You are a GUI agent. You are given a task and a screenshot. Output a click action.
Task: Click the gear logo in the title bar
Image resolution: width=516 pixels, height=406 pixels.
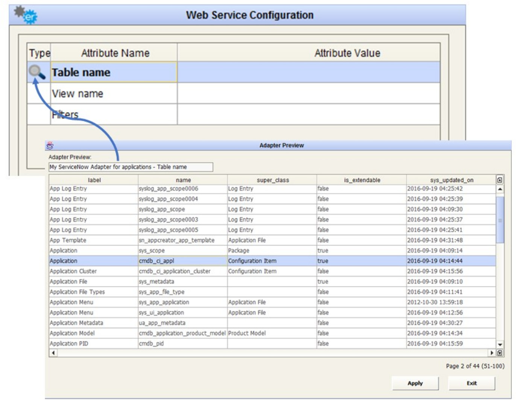point(26,15)
